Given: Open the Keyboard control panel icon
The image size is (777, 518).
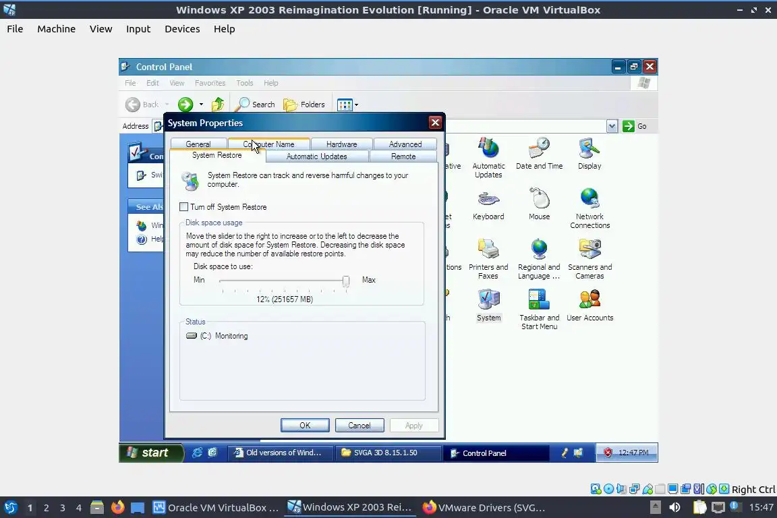Looking at the screenshot, I should (x=488, y=204).
